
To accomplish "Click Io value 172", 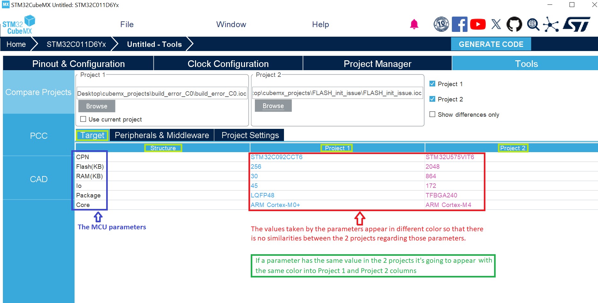I will [x=431, y=186].
